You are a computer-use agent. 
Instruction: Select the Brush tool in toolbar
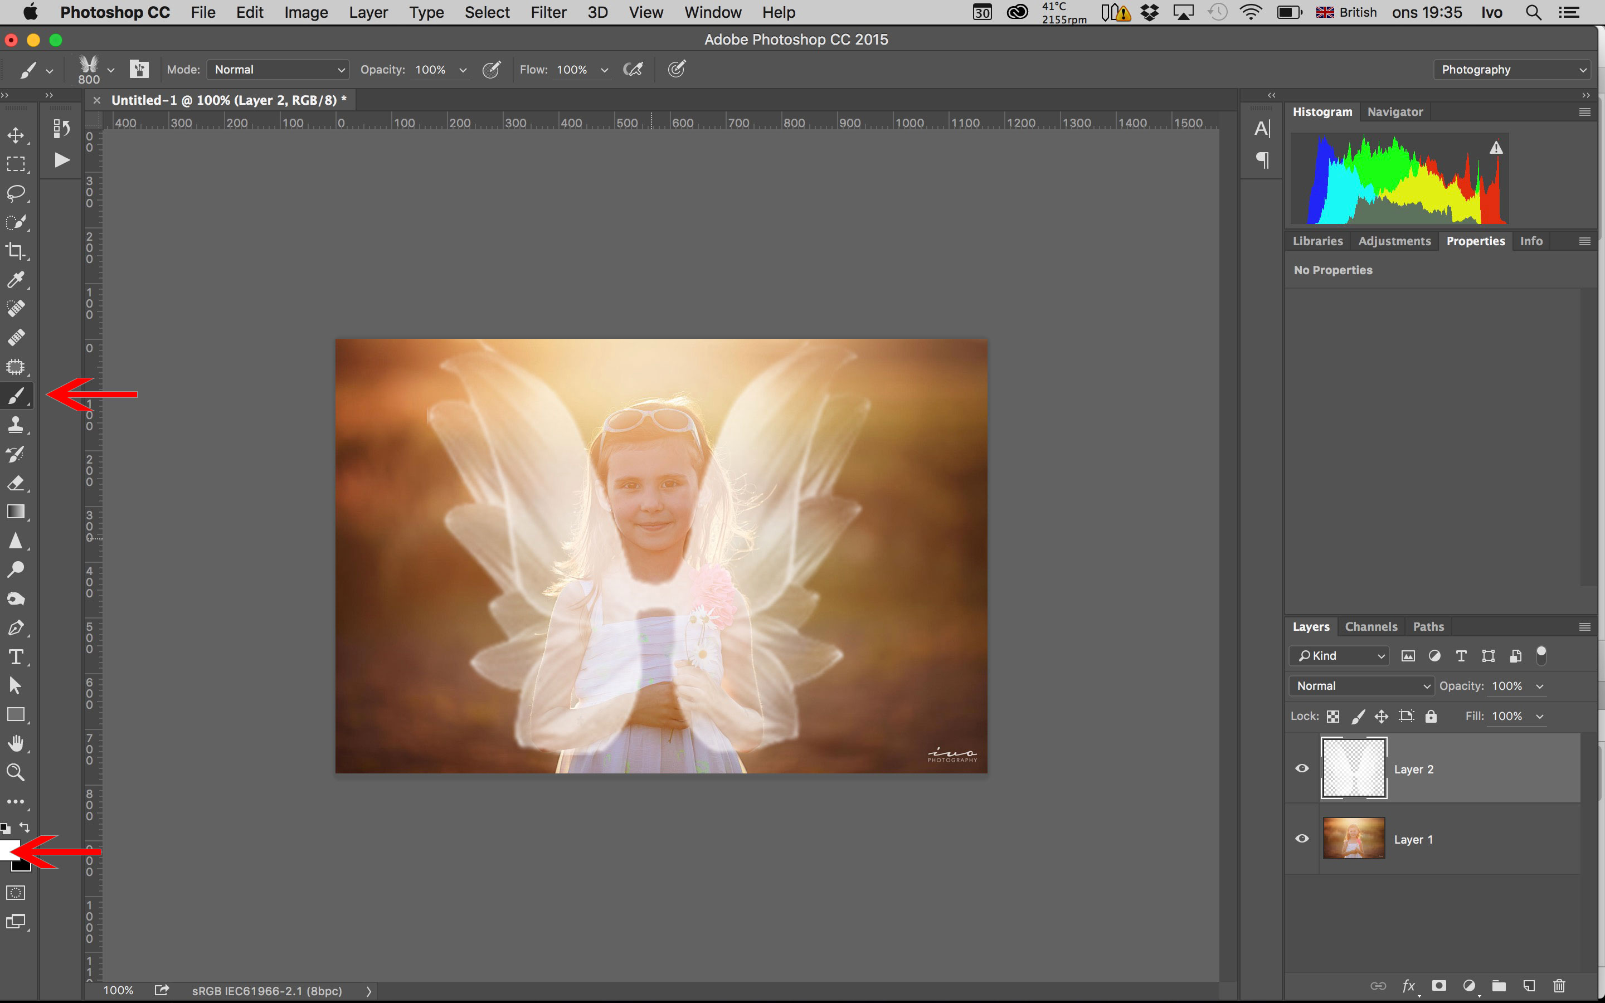click(15, 396)
